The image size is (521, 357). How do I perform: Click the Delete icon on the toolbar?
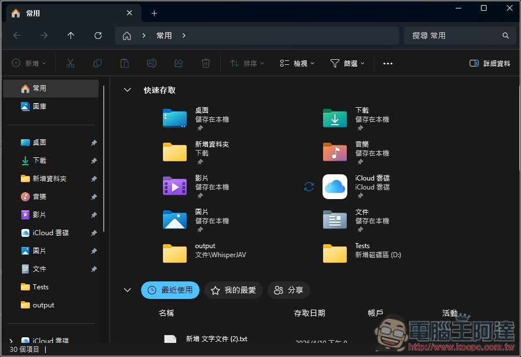pos(205,63)
